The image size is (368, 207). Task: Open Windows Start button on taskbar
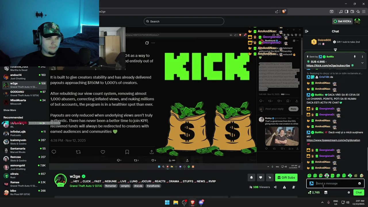[167, 202]
